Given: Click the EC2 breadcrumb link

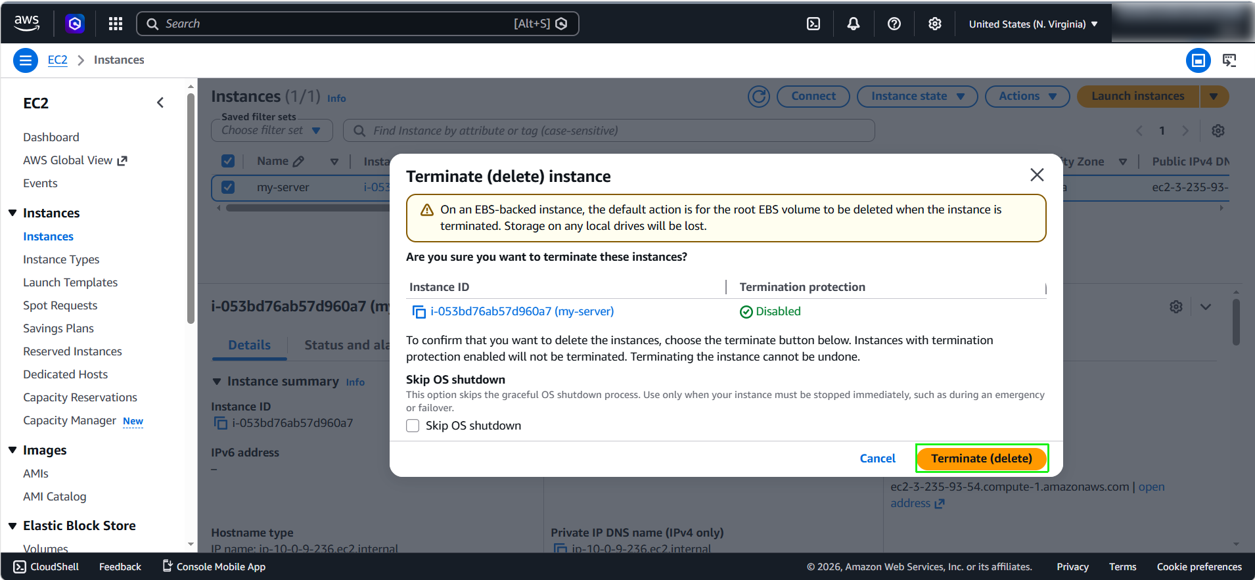Looking at the screenshot, I should 58,60.
